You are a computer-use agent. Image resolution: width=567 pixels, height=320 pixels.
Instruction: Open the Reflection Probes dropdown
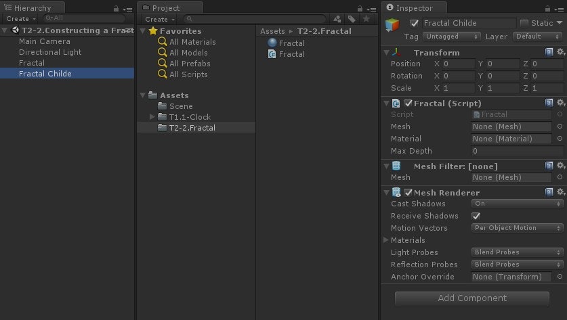(517, 265)
